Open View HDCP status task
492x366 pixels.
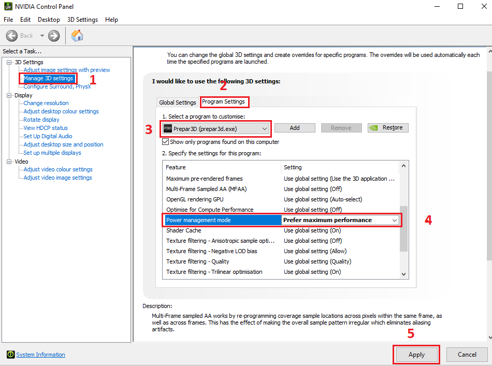46,128
